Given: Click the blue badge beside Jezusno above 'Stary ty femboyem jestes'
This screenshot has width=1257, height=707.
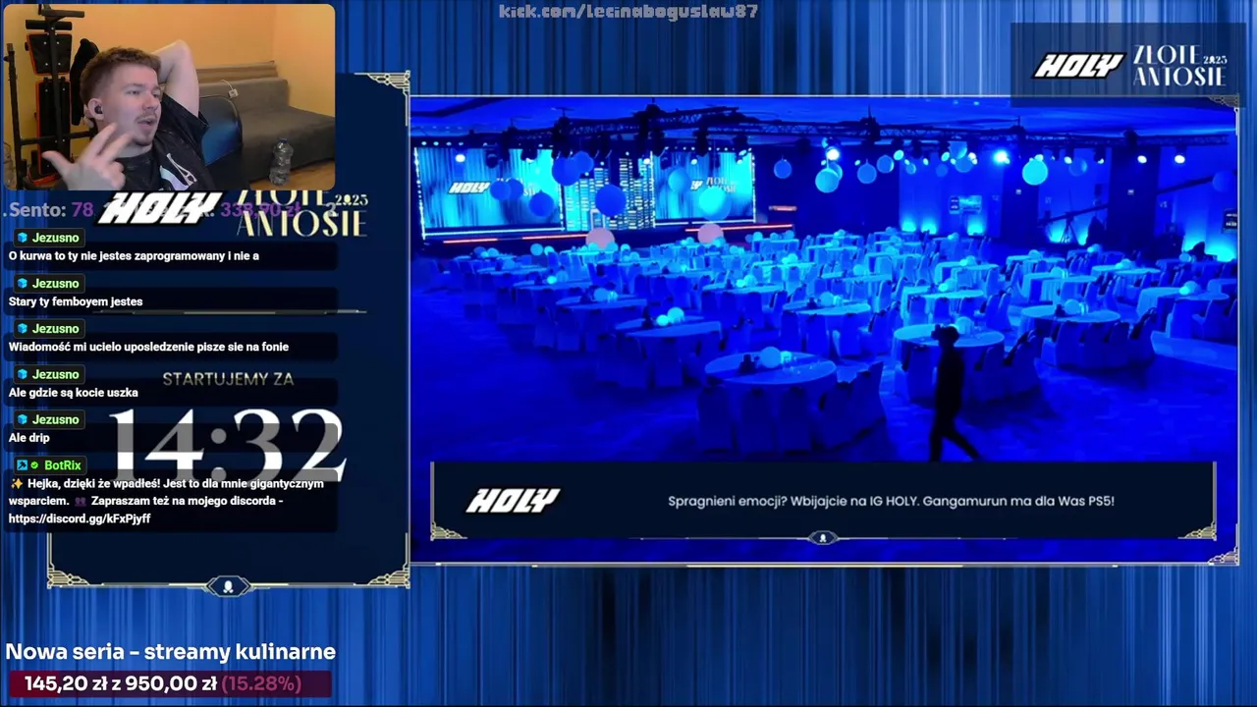Looking at the screenshot, I should coord(22,284).
